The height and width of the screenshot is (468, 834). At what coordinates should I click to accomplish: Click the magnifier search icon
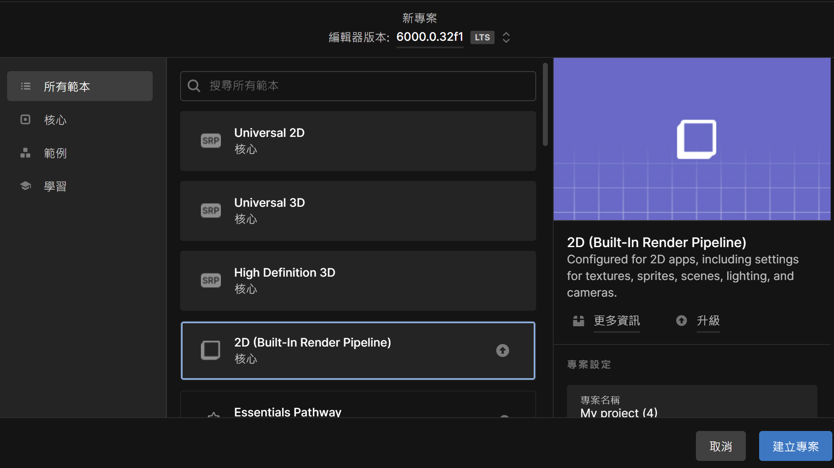[194, 86]
